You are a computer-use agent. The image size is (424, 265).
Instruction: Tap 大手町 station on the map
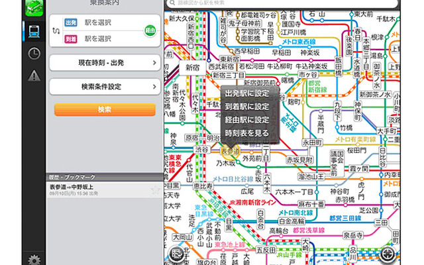click(x=387, y=131)
